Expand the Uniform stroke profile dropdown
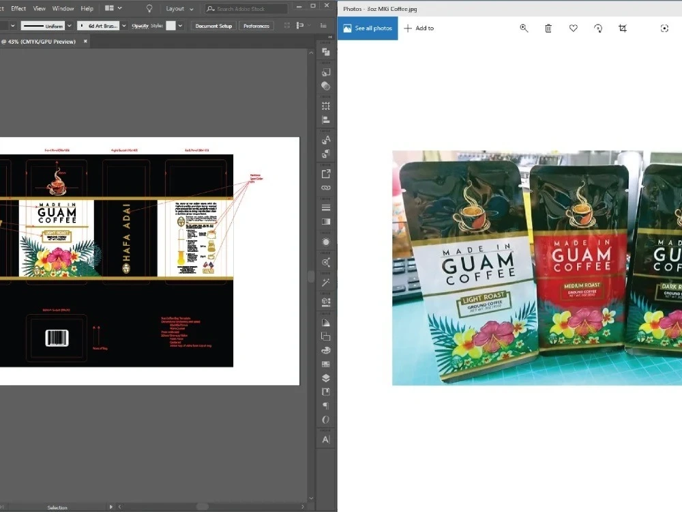 tap(69, 26)
